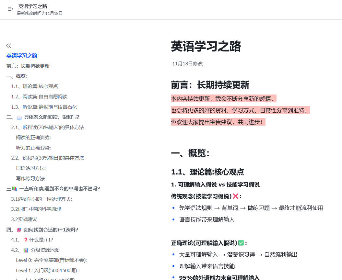Screen dimensions: 342x280
Task: Click bullet 大量可理解输入 → 潜意识习得
Action: 238,254
